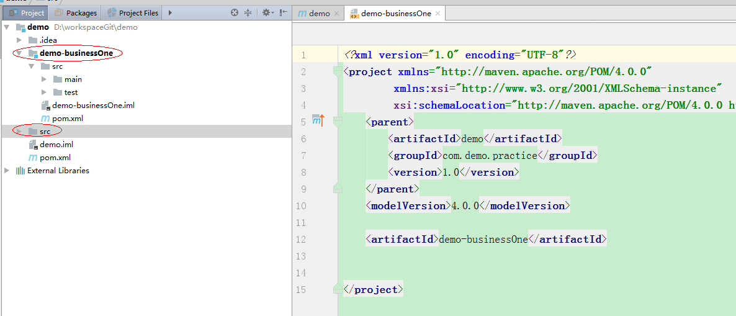Switch to the demo editor tab
Viewport: 736px width, 316px height.
(x=320, y=14)
